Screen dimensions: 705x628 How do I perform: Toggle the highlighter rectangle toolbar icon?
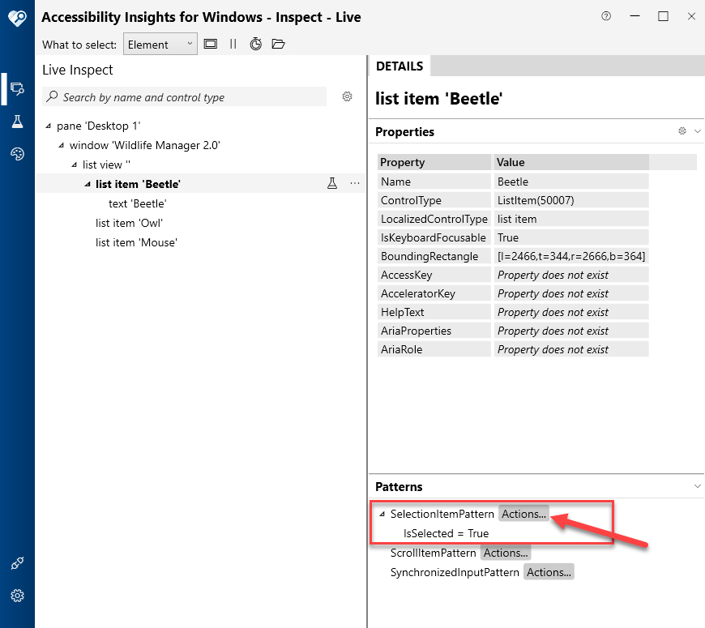pyautogui.click(x=211, y=44)
